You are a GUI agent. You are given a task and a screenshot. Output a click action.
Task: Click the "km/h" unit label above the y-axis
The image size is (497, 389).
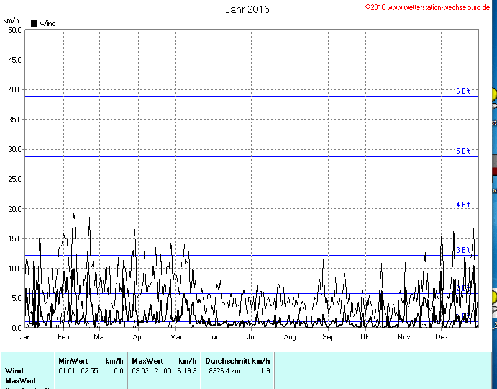[x=11, y=20]
